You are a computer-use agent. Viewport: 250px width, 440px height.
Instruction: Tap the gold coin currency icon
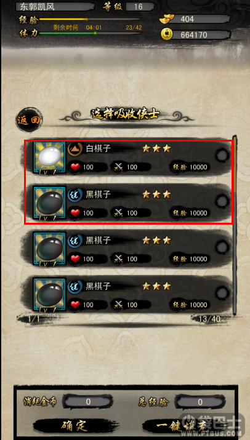coord(167,34)
